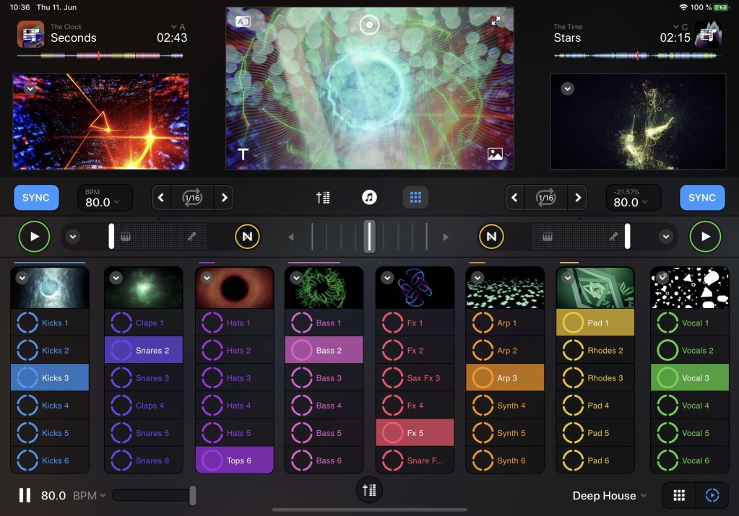This screenshot has width=739, height=516.
Task: Switch to the circular sequencer tab bottom right
Action: [x=712, y=495]
